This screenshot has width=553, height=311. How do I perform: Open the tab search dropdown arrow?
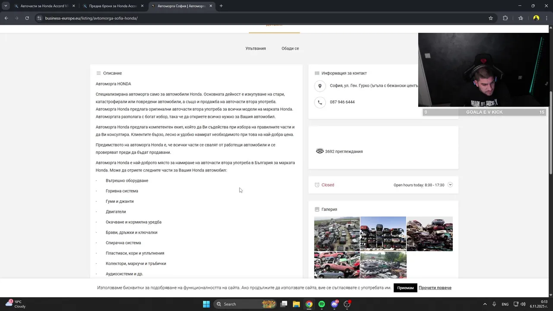(6, 6)
